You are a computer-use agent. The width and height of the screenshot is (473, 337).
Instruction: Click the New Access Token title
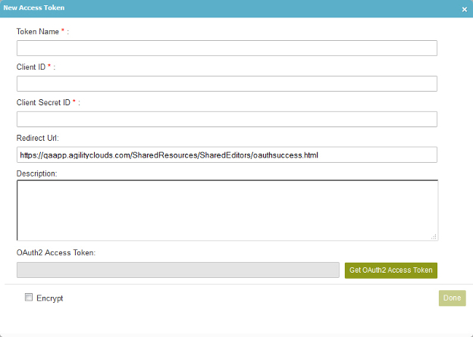point(34,8)
